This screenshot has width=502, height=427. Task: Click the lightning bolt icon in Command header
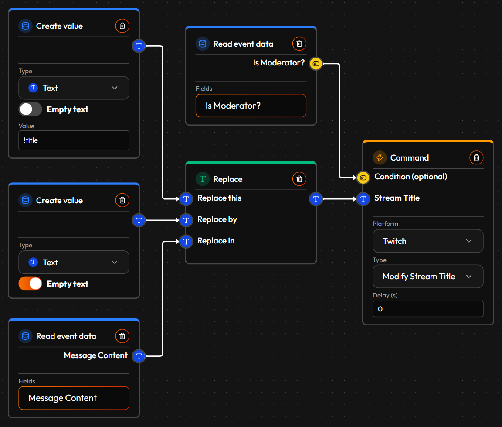pos(380,157)
